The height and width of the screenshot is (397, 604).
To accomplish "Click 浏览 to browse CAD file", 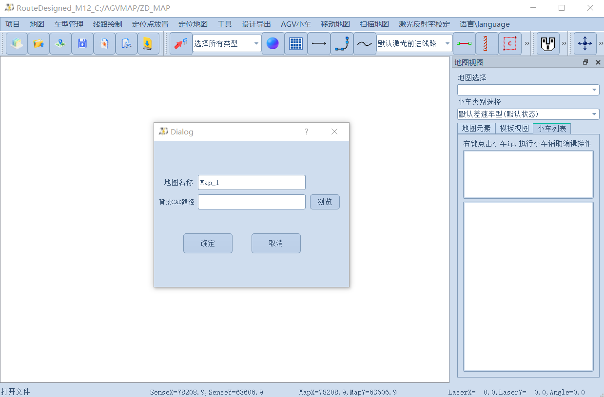I will [x=325, y=202].
